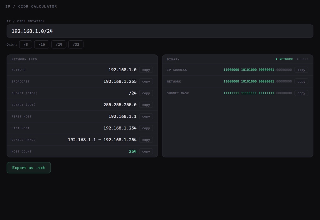Screen dimensions: 320x220
Task: Select the /8 quick preset
Action: [26, 44]
